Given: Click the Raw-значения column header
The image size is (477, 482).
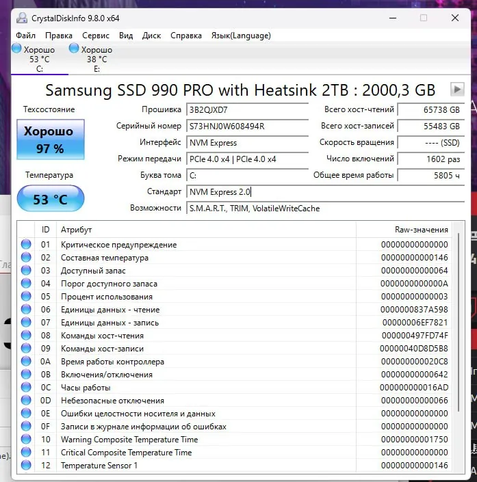Looking at the screenshot, I should [404, 230].
